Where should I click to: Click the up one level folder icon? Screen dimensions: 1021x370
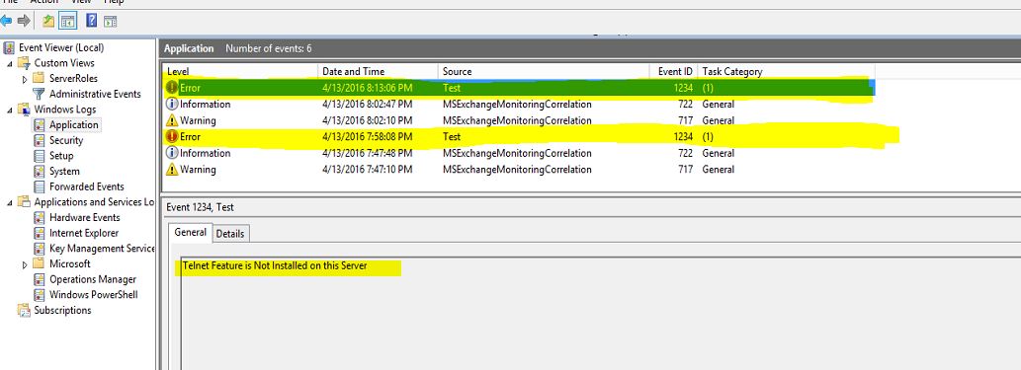[x=48, y=21]
